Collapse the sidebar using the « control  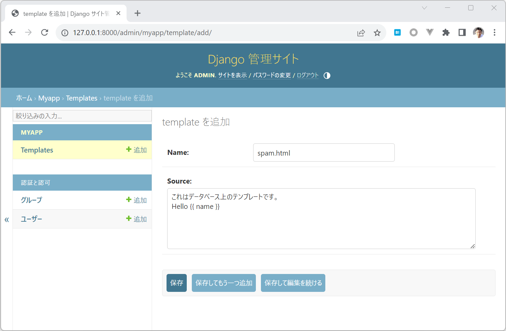pos(7,219)
